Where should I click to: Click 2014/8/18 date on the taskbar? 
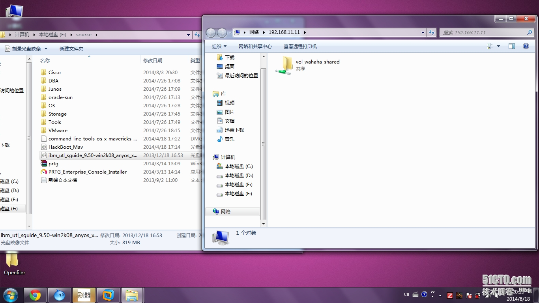(518, 299)
